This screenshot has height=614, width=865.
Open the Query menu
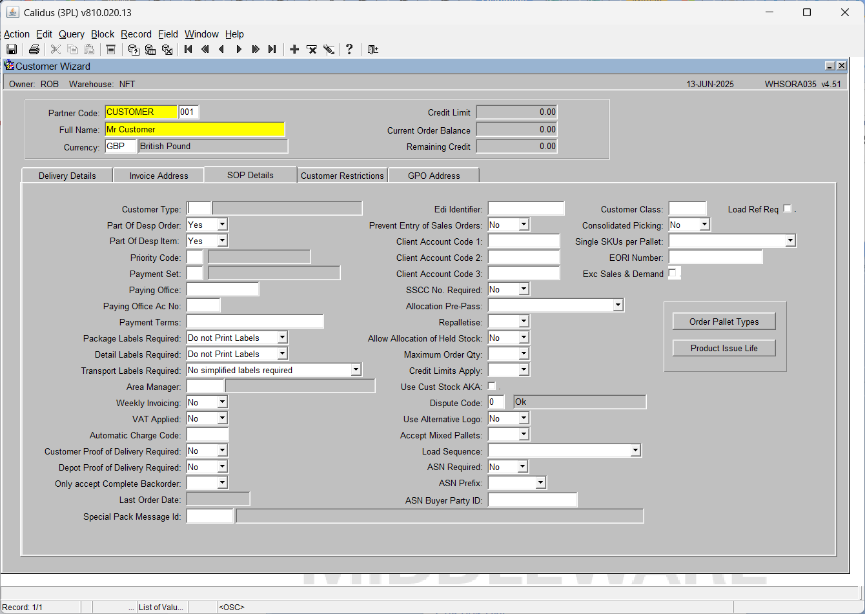[72, 34]
